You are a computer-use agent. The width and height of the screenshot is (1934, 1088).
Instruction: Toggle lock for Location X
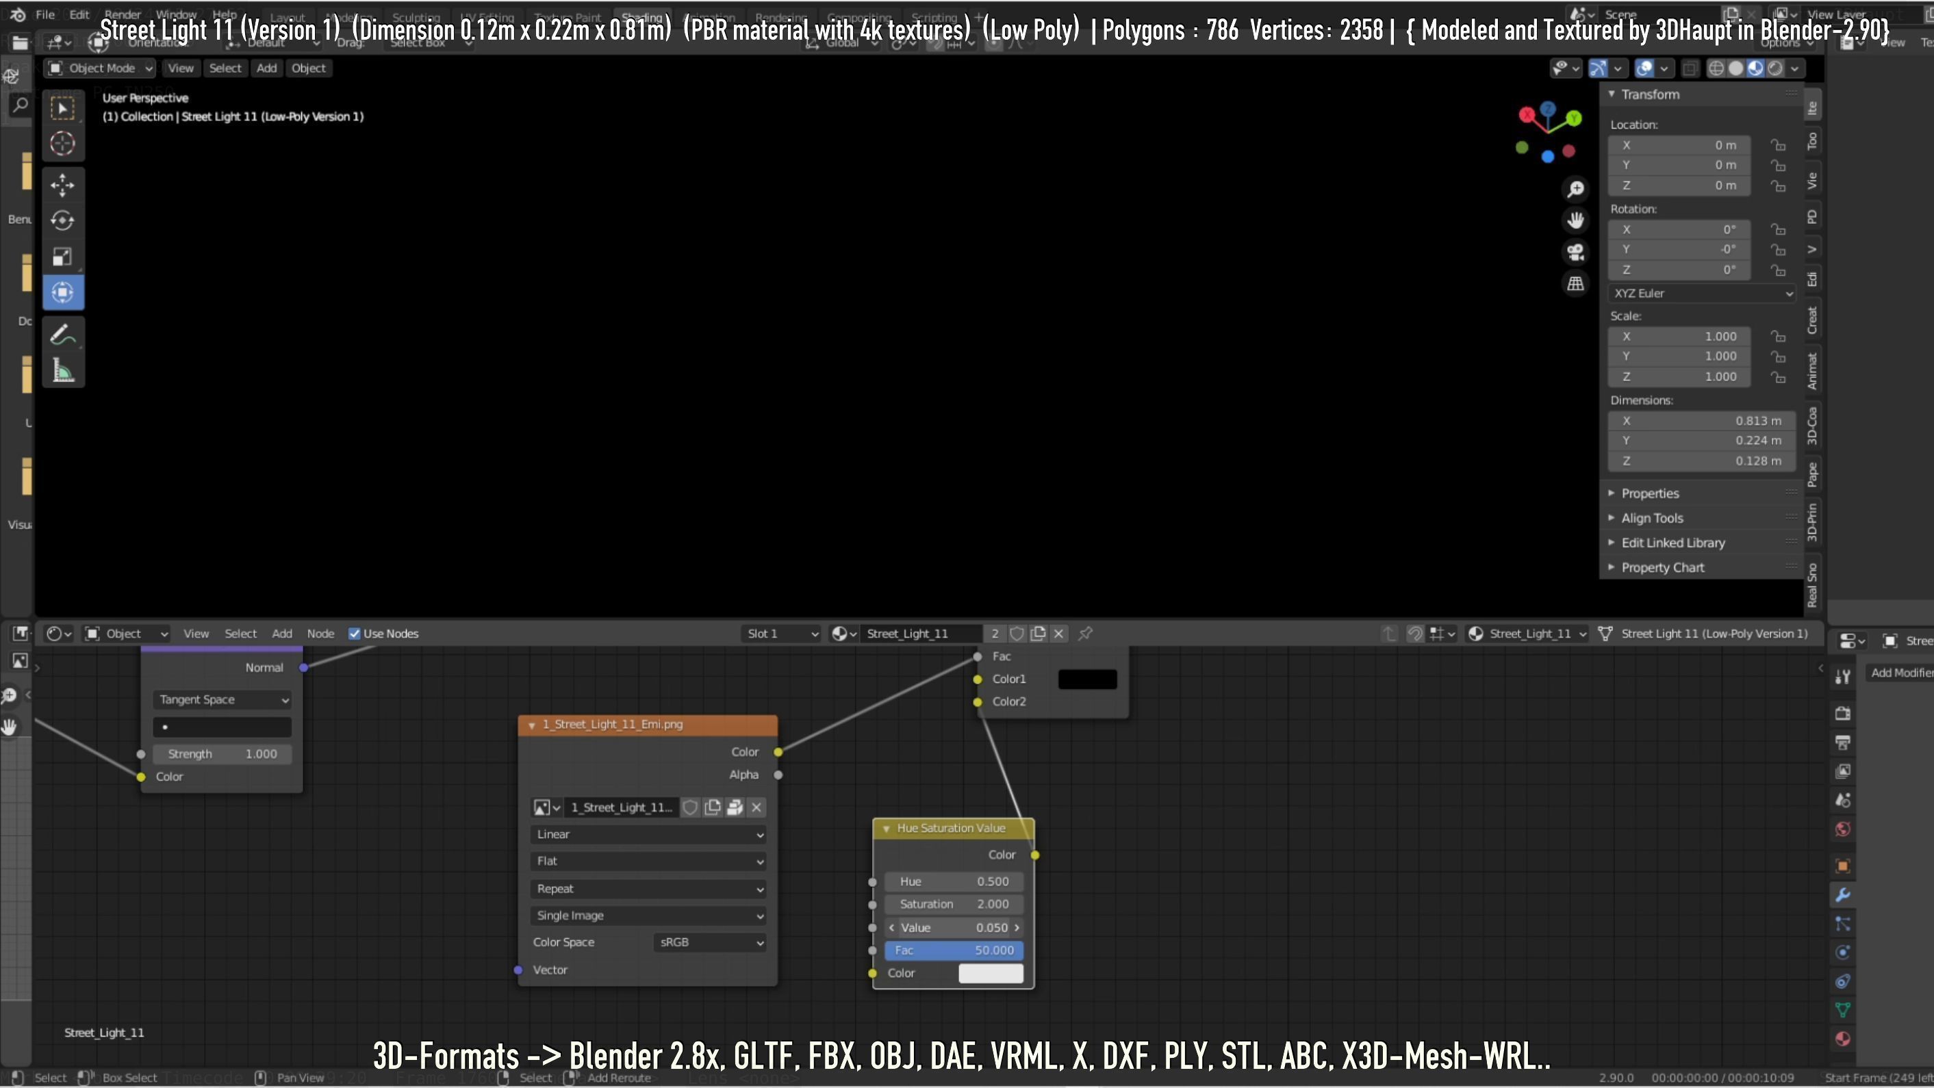(1777, 145)
